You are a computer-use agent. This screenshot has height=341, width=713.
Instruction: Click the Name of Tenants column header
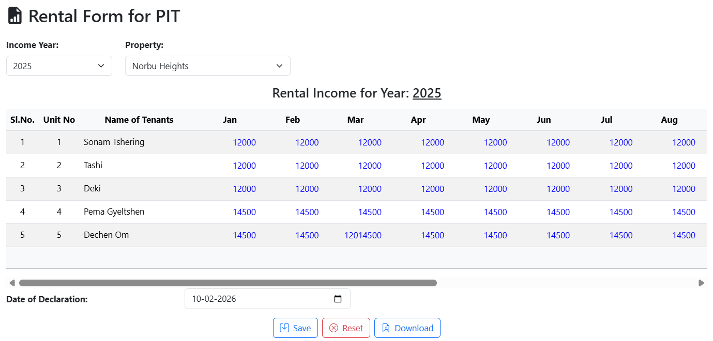click(139, 120)
